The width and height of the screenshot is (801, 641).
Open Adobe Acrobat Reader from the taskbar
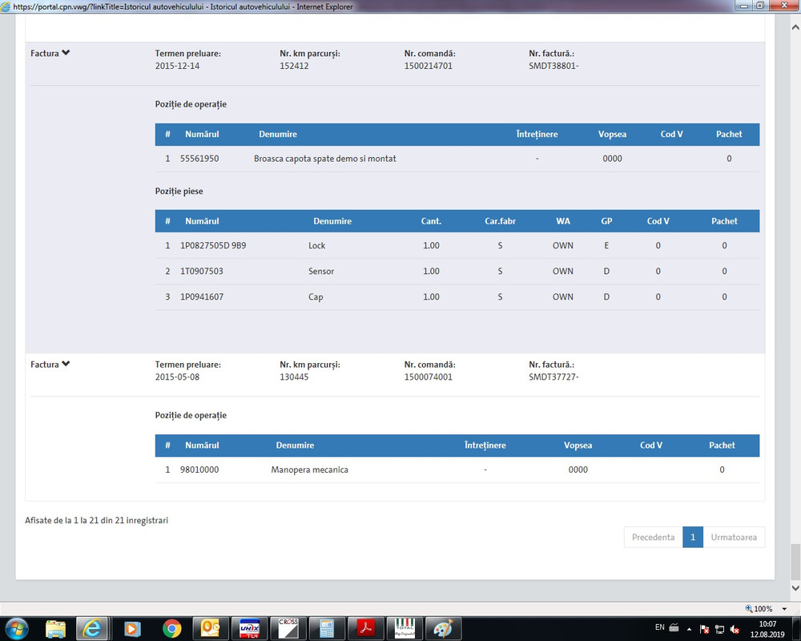point(365,628)
